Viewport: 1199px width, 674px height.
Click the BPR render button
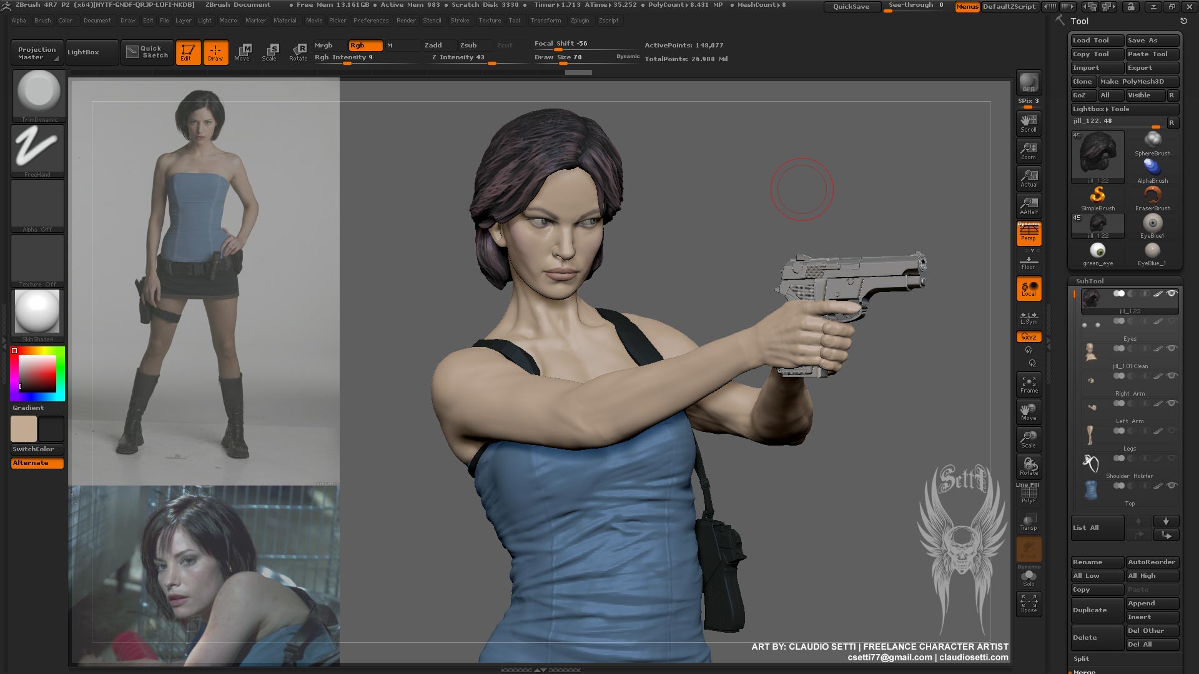[1029, 82]
